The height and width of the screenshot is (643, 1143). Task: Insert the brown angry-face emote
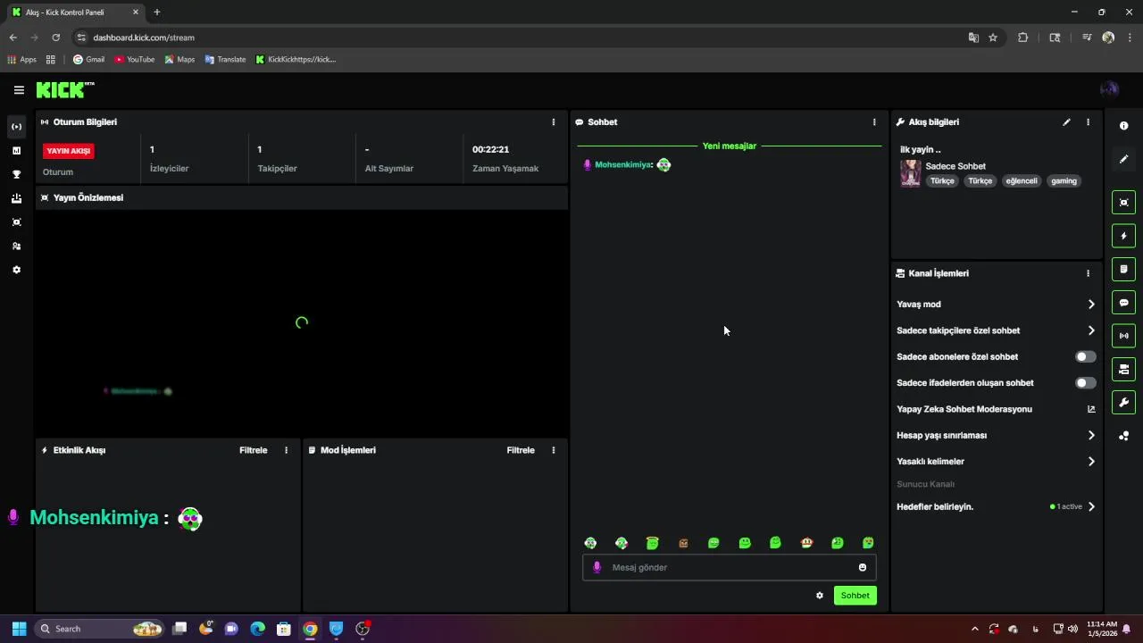point(683,543)
